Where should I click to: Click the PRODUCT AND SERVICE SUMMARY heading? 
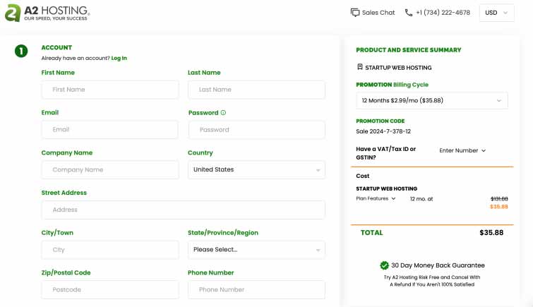click(409, 50)
